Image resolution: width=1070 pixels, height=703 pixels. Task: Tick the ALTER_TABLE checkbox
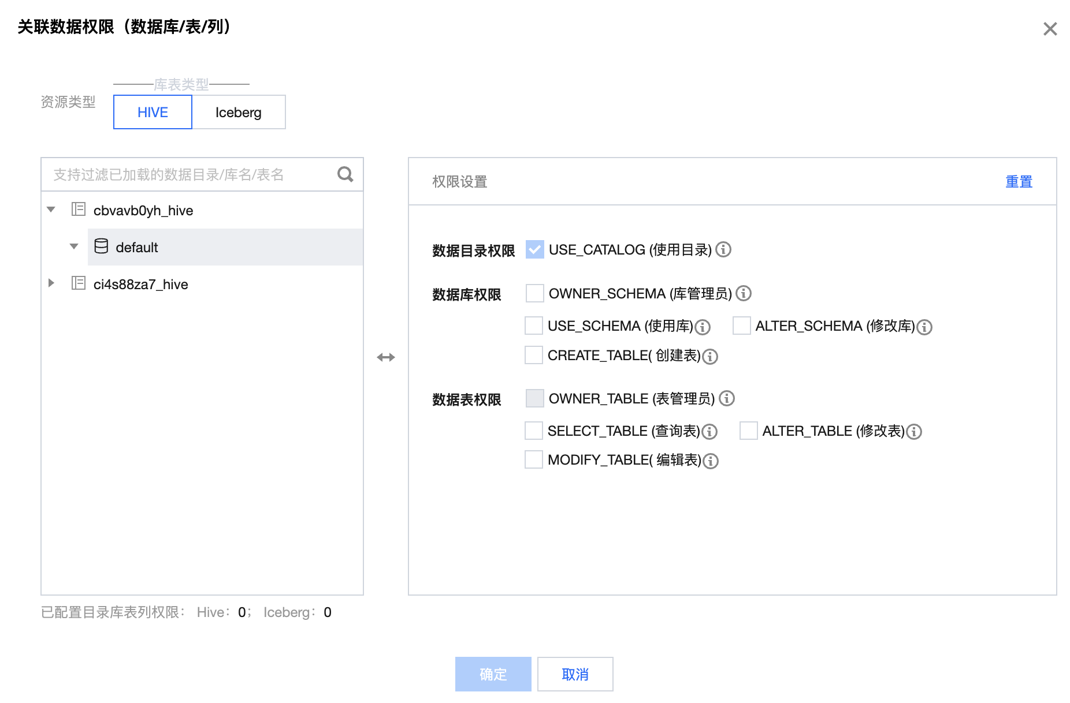[x=749, y=431]
